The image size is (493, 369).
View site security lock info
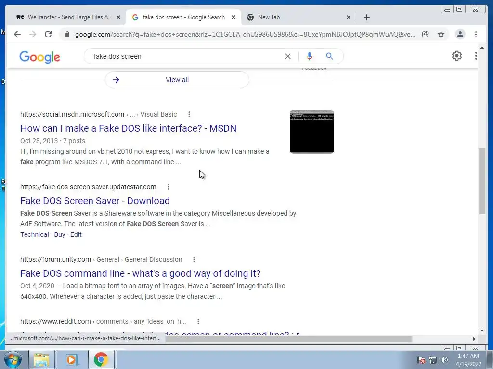[x=67, y=34]
